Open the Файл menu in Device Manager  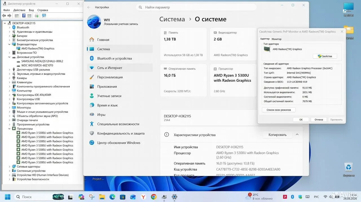6,10
